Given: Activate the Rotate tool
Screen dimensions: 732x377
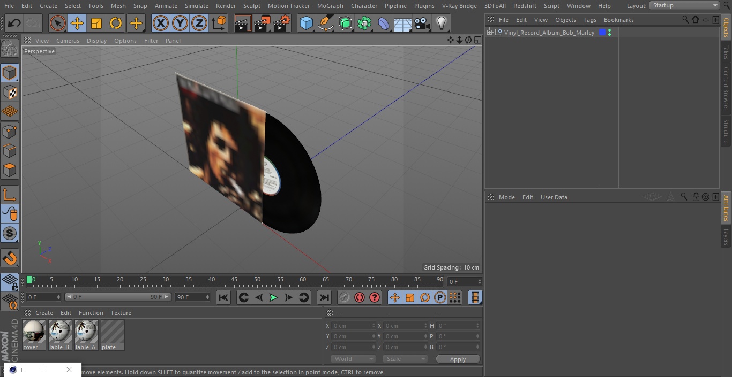Looking at the screenshot, I should [x=116, y=23].
